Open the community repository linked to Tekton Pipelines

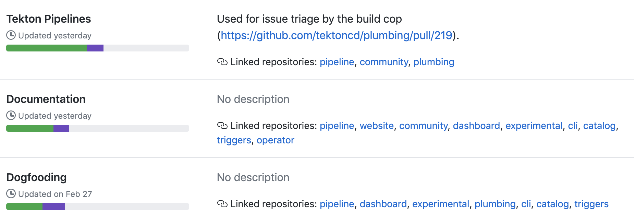pyautogui.click(x=383, y=62)
